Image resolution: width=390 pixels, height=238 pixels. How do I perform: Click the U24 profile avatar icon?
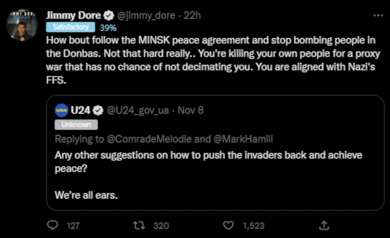pos(61,110)
